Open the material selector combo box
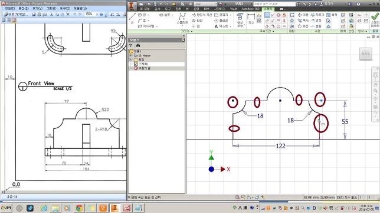The height and width of the screenshot is (213, 380). click(205, 4)
